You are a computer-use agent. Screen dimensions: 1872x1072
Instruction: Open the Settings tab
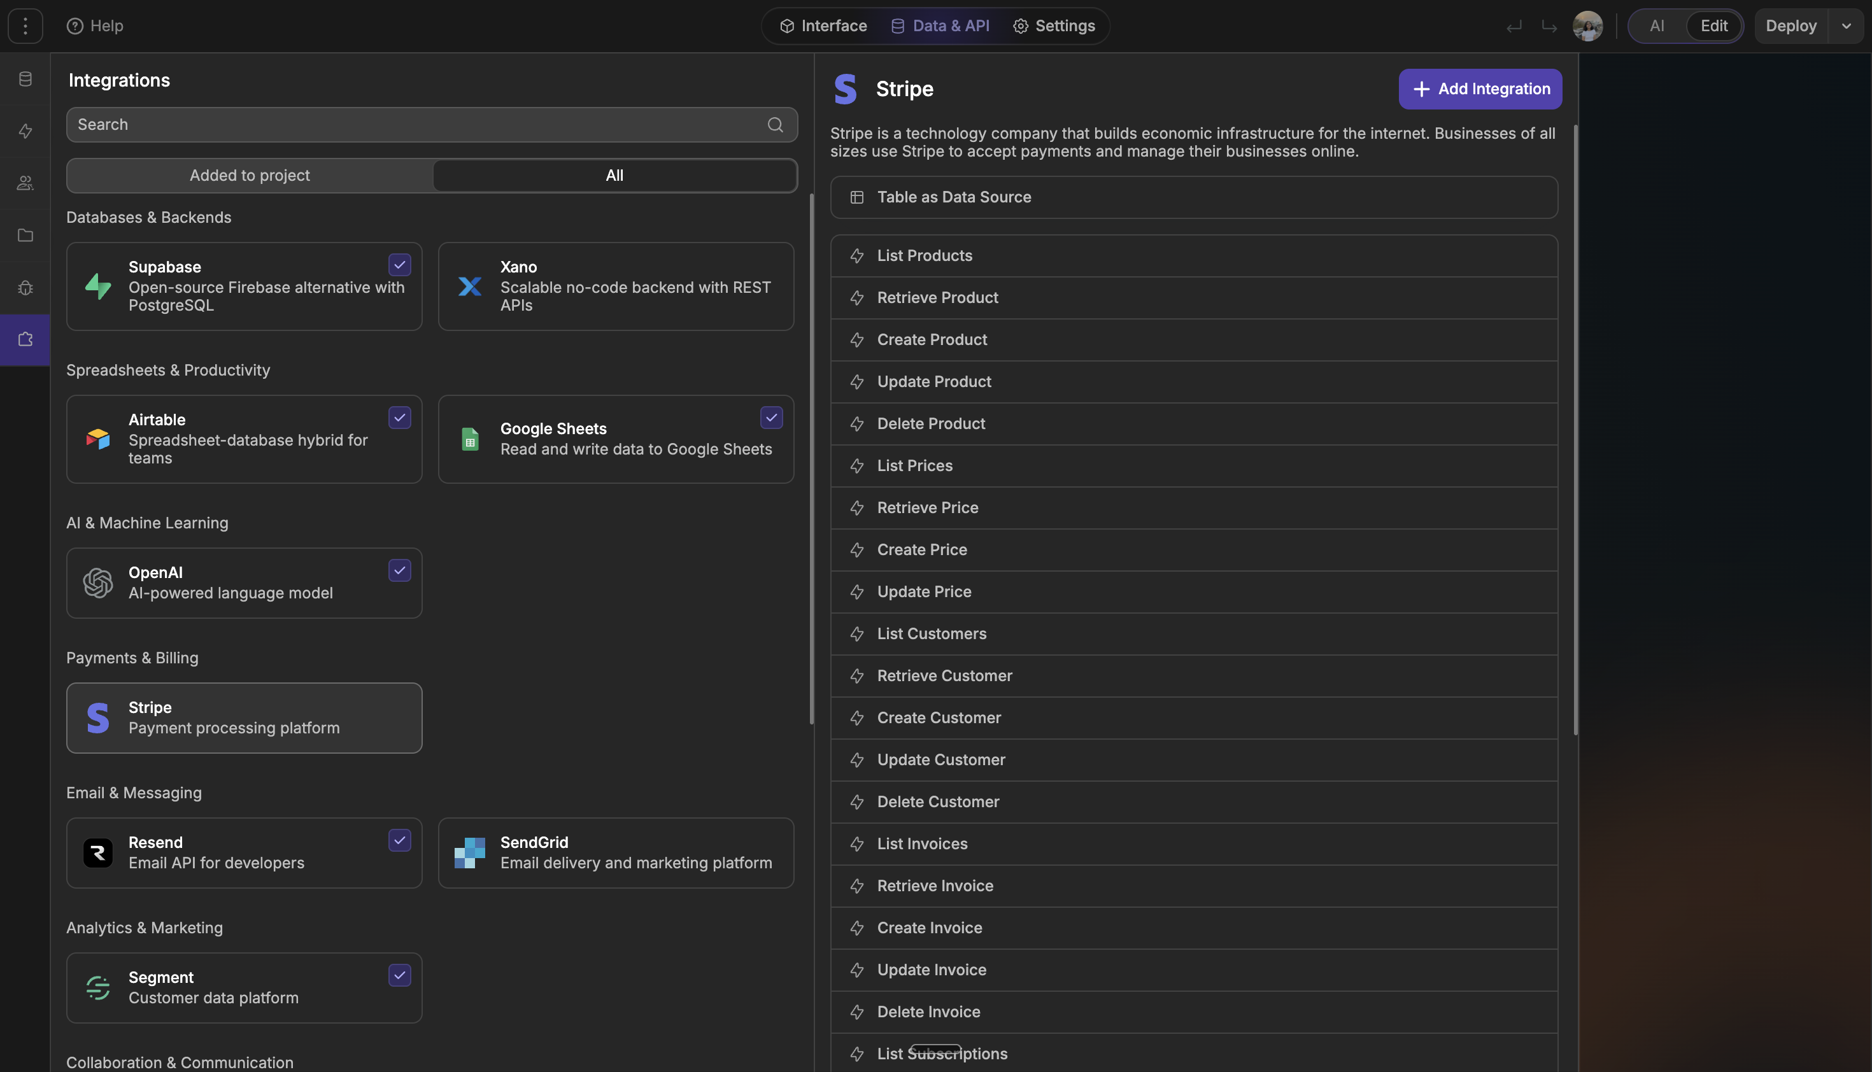[1054, 25]
